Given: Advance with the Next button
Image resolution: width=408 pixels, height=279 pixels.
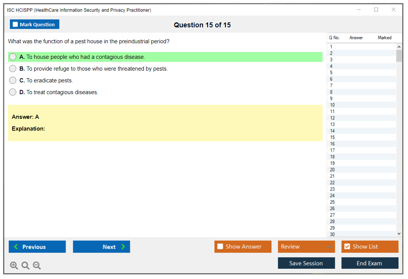Looking at the screenshot, I should point(101,247).
